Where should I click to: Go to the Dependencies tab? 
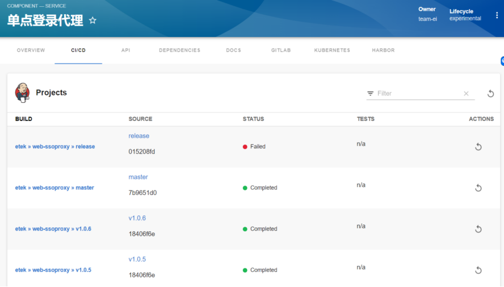[x=179, y=51]
